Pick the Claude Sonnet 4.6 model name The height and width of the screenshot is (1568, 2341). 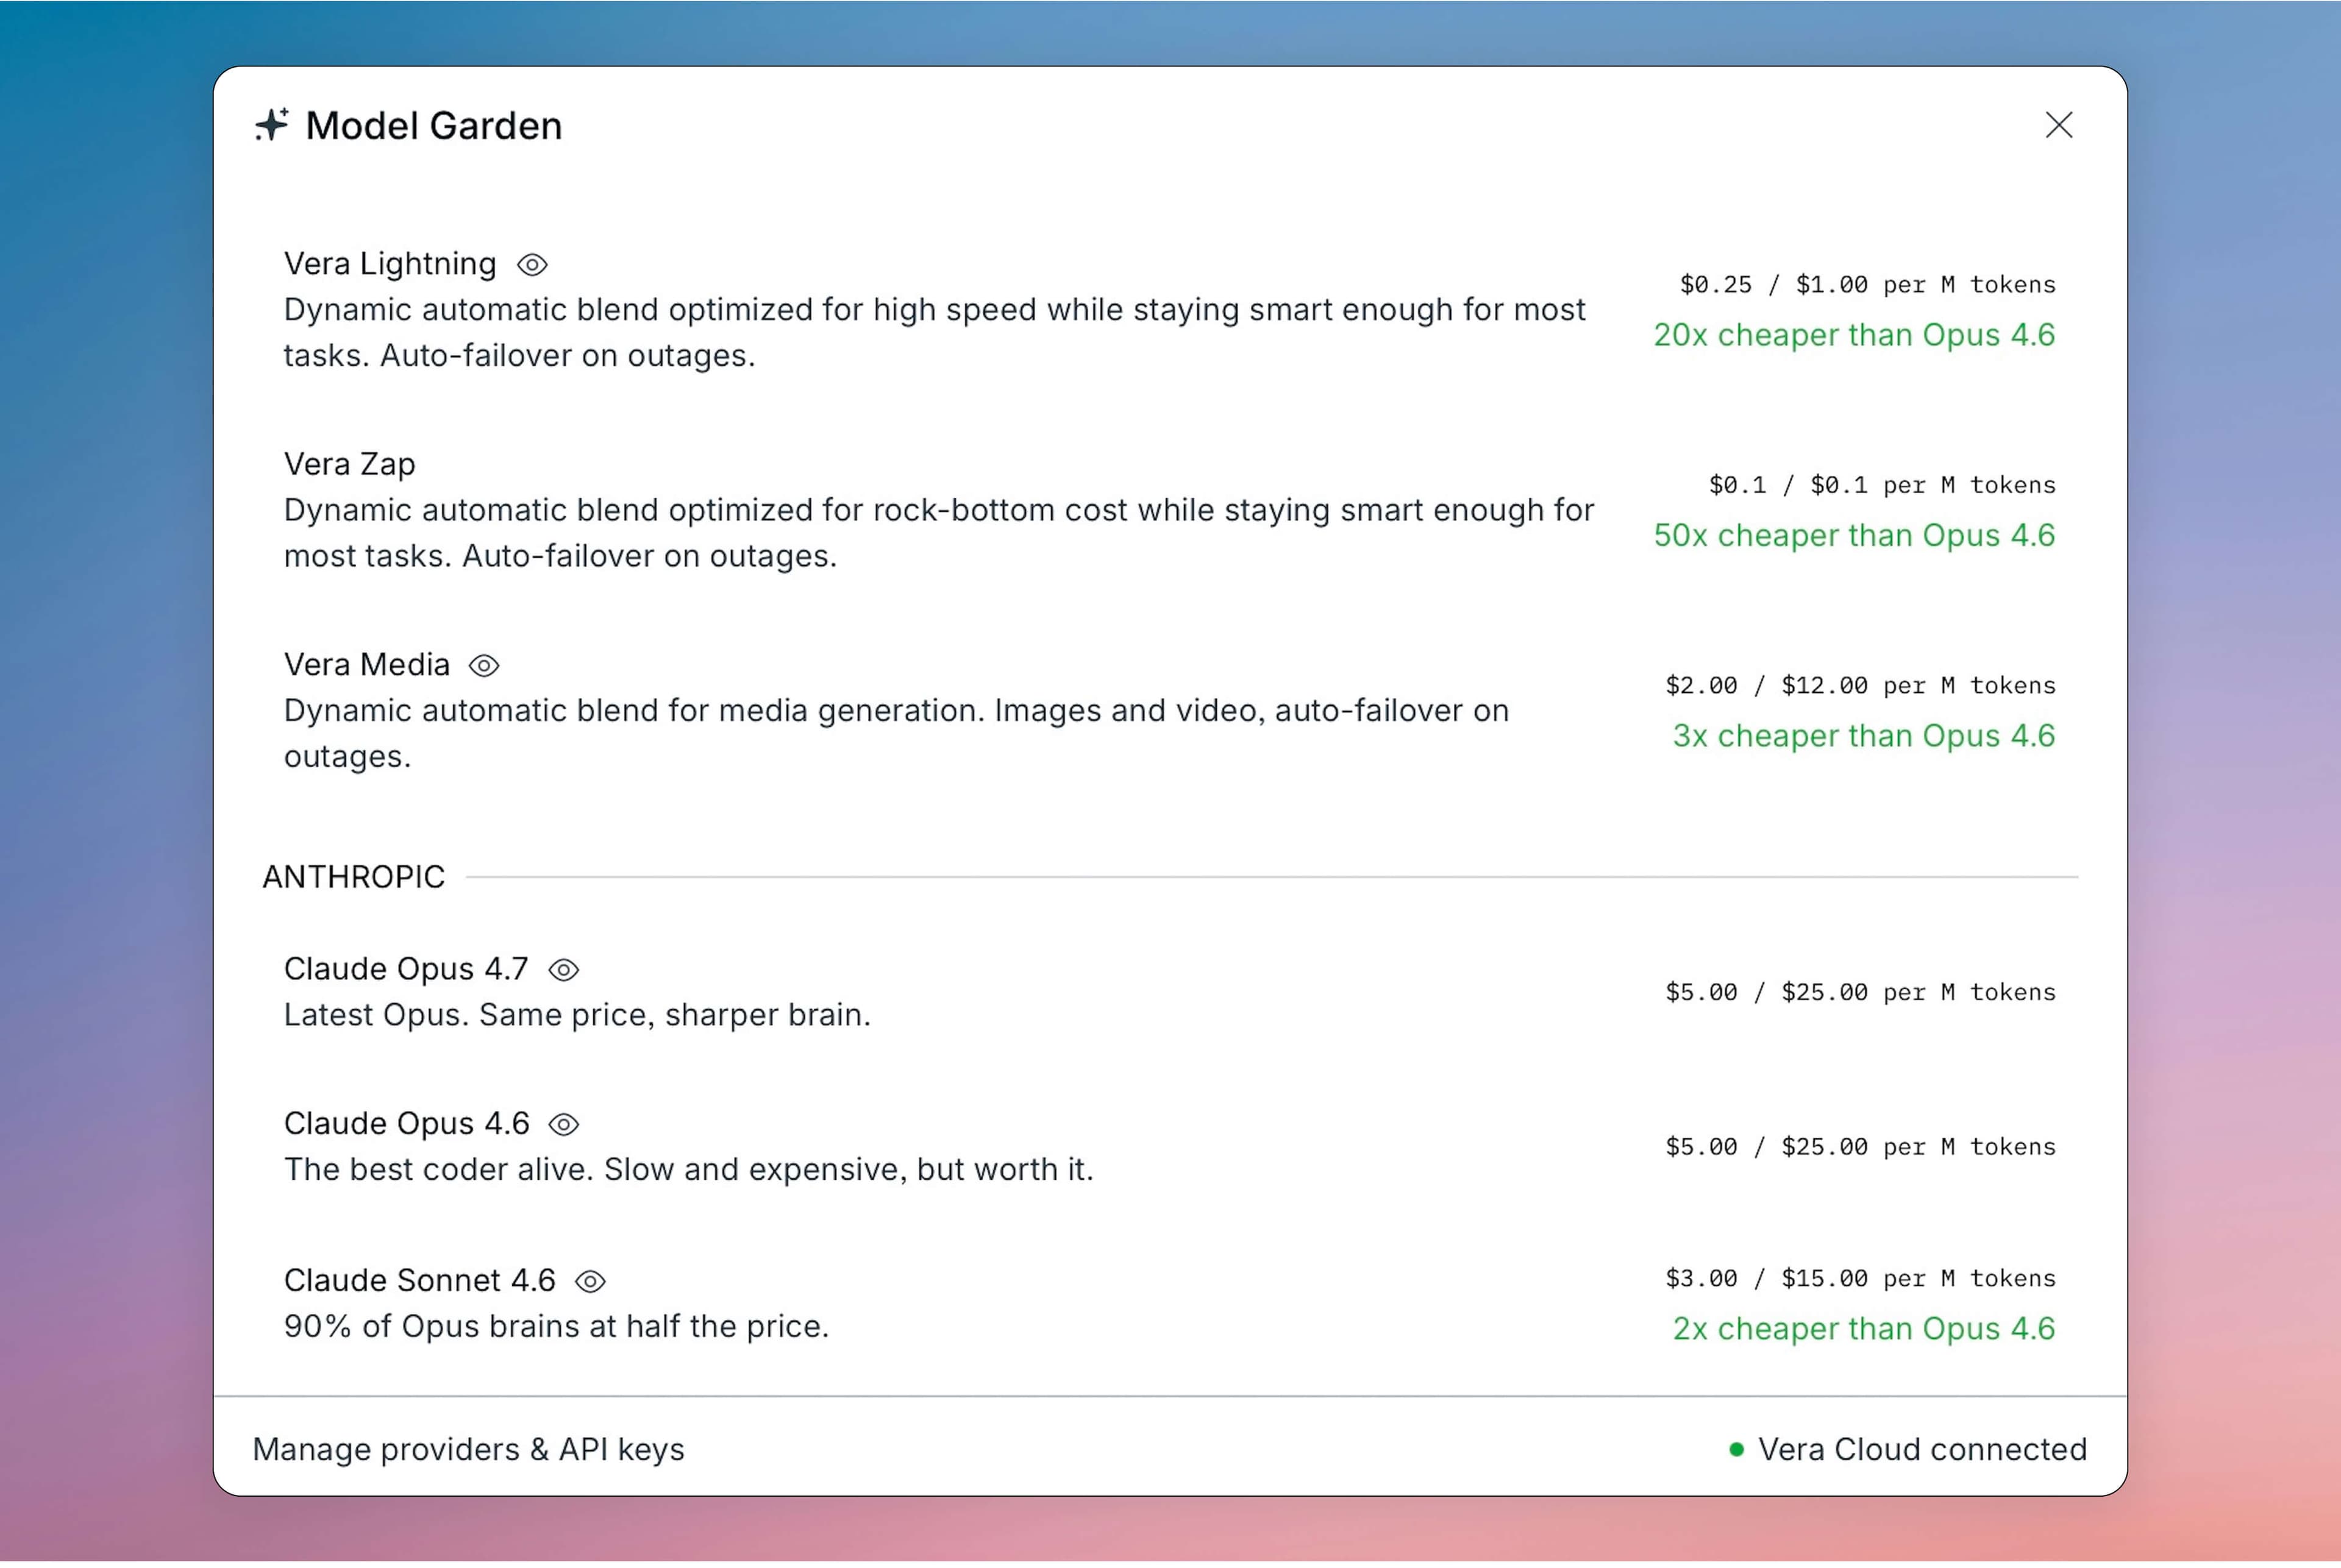point(419,1281)
